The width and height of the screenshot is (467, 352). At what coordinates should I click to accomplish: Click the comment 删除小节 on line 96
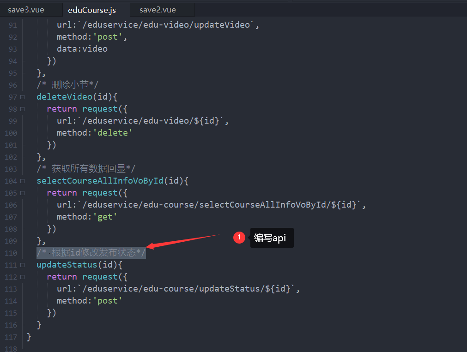pyautogui.click(x=67, y=85)
